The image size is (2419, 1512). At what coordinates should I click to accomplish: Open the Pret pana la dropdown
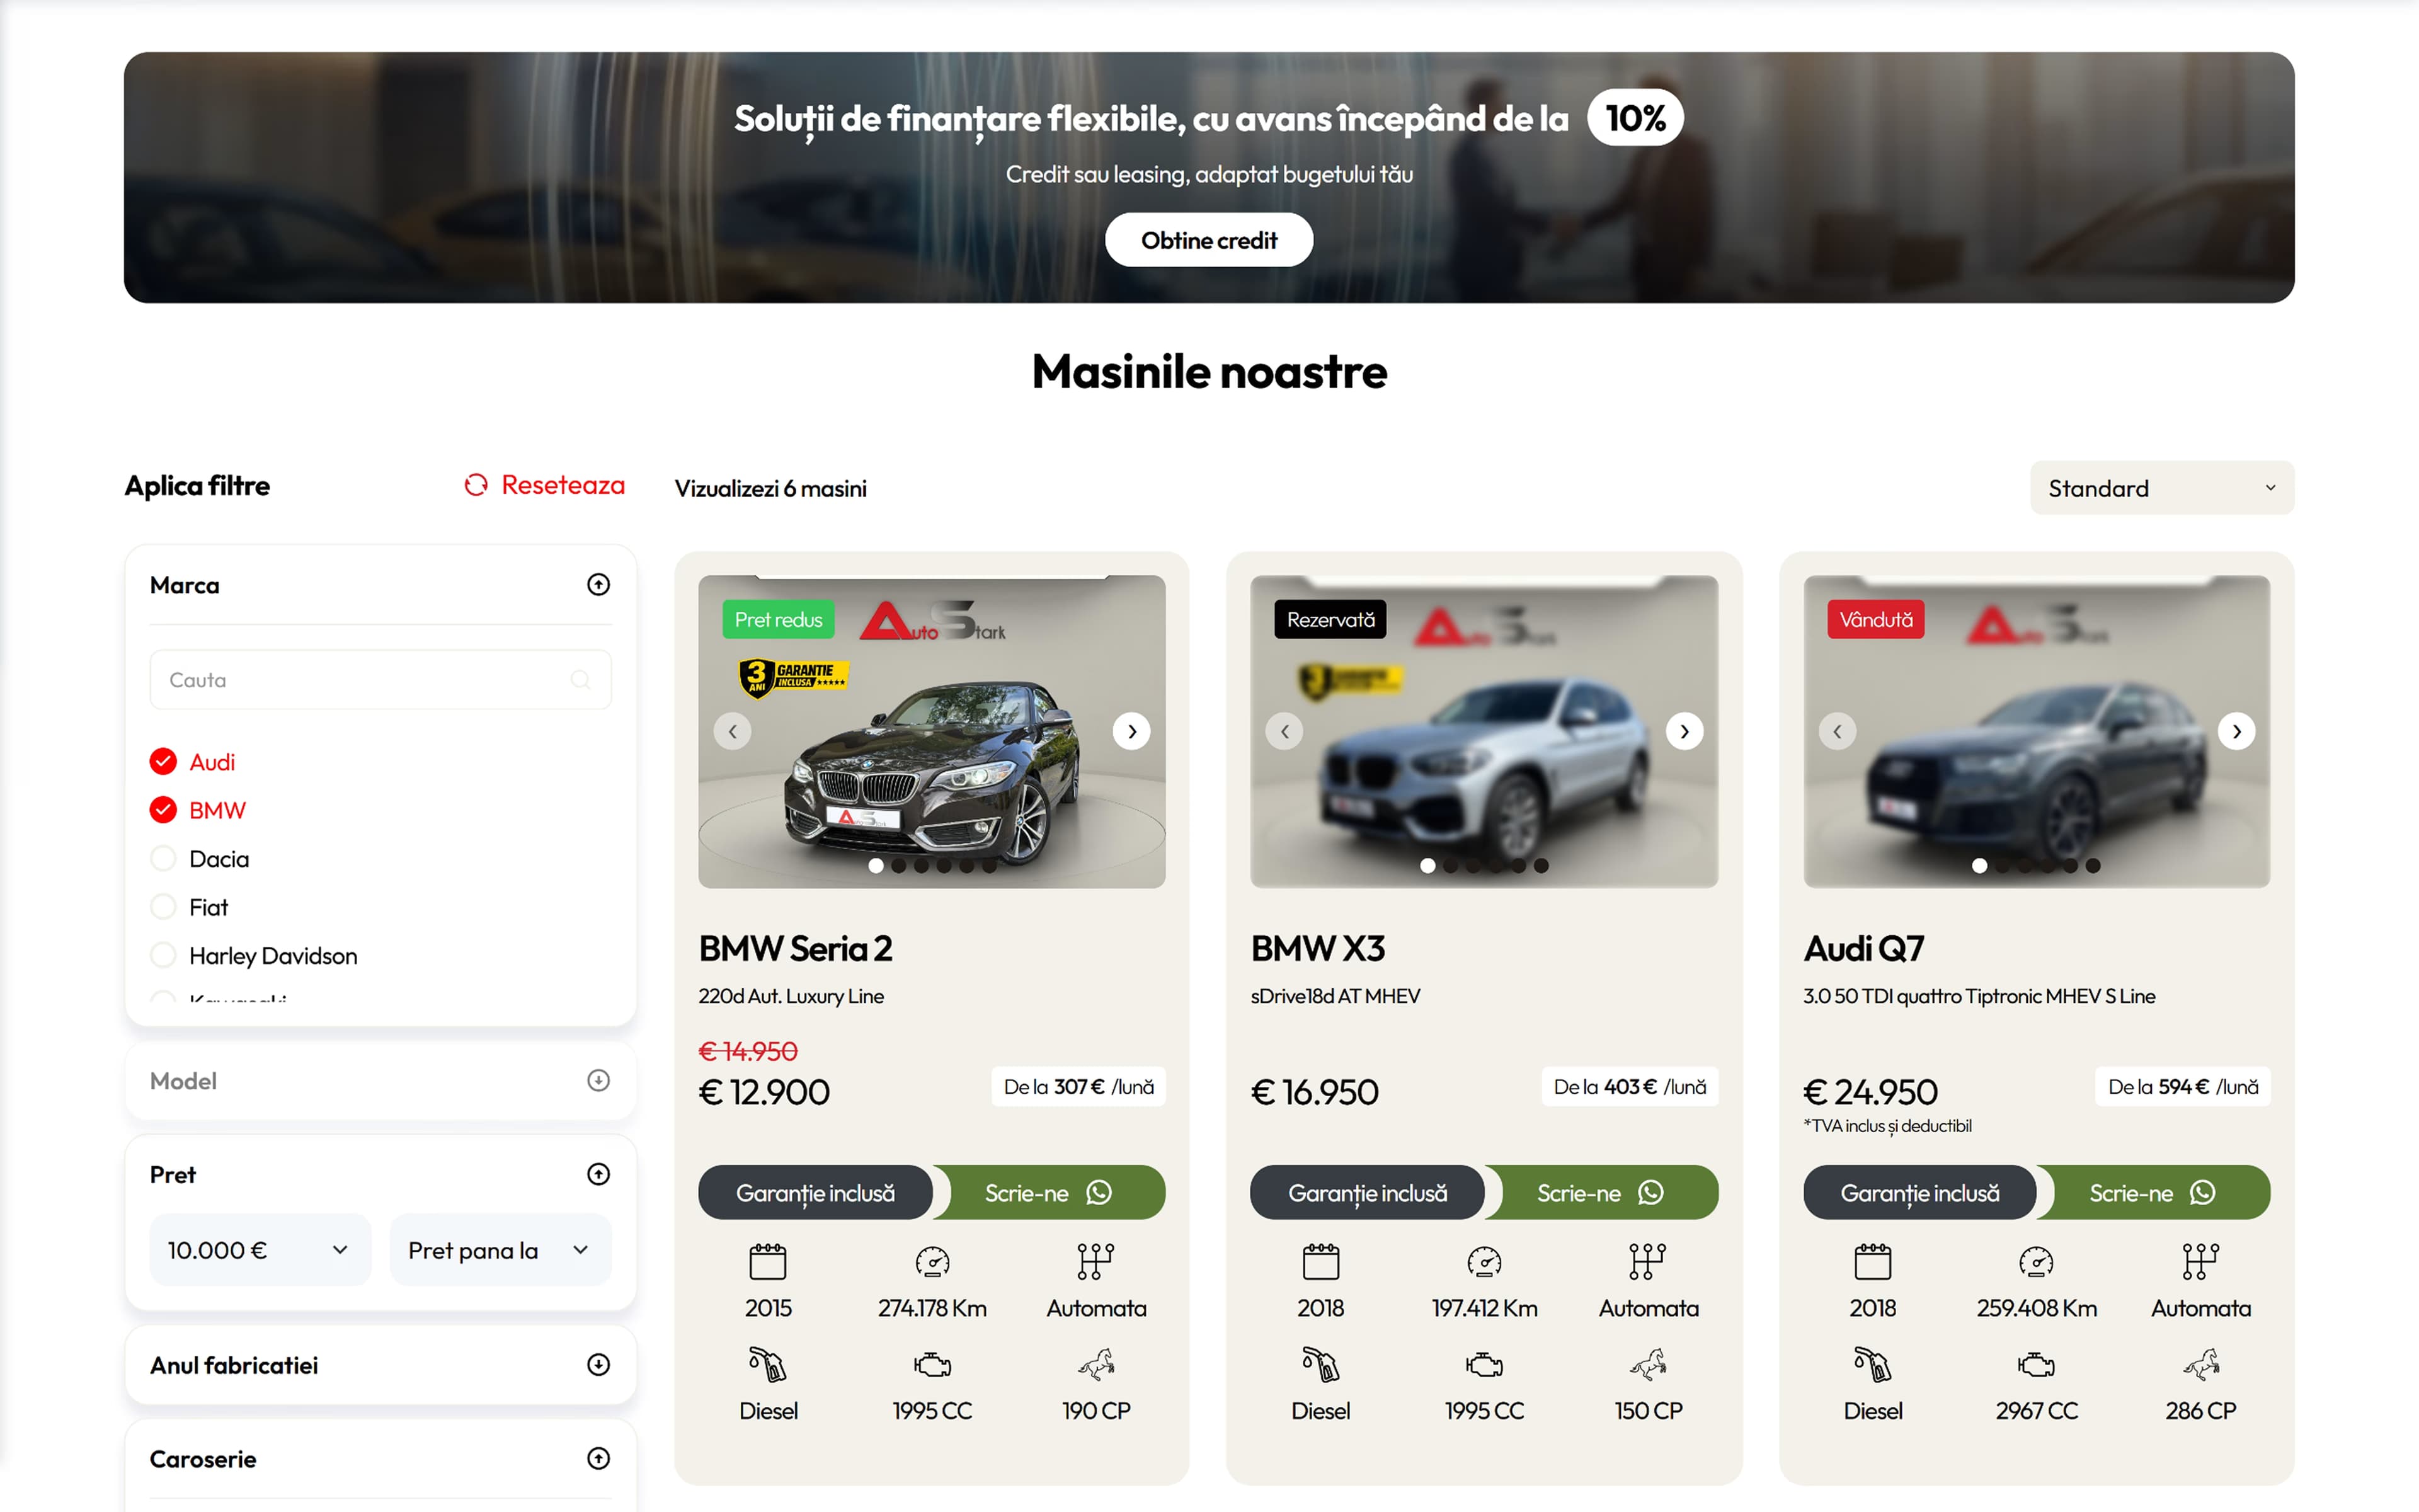tap(500, 1250)
